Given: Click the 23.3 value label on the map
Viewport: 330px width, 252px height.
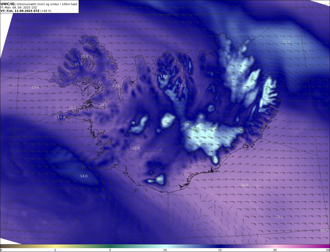Looking at the screenshot, I should 116,86.
